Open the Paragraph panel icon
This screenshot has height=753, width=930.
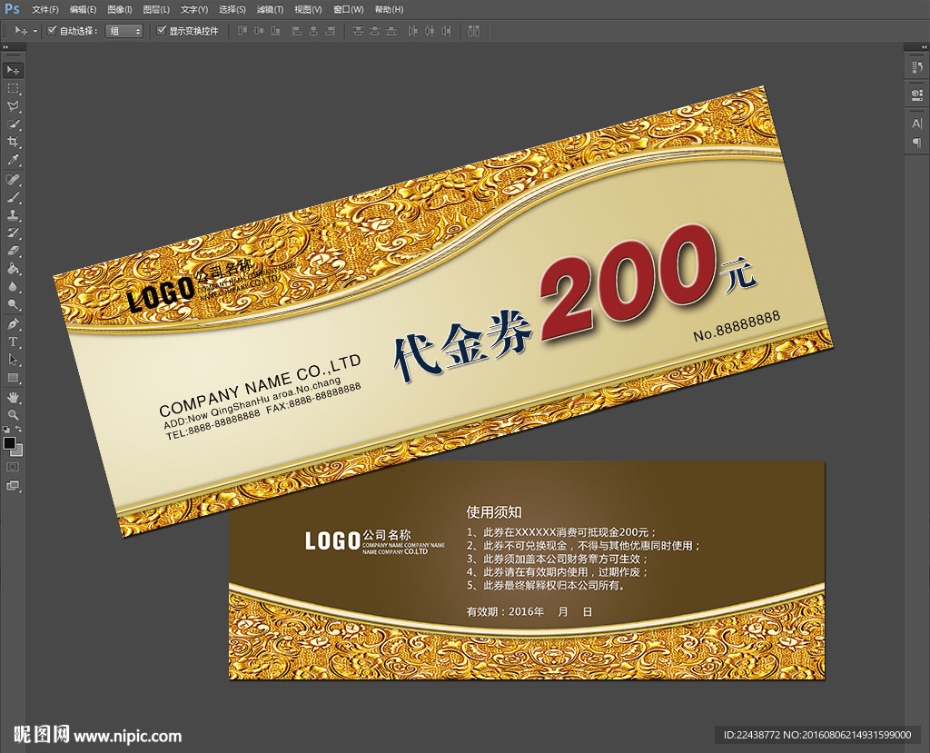917,143
